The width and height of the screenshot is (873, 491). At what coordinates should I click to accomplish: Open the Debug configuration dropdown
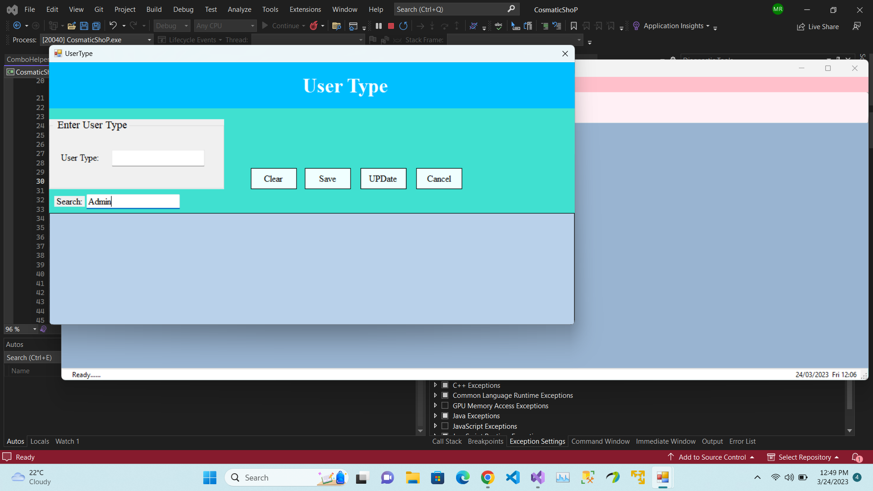pyautogui.click(x=171, y=26)
